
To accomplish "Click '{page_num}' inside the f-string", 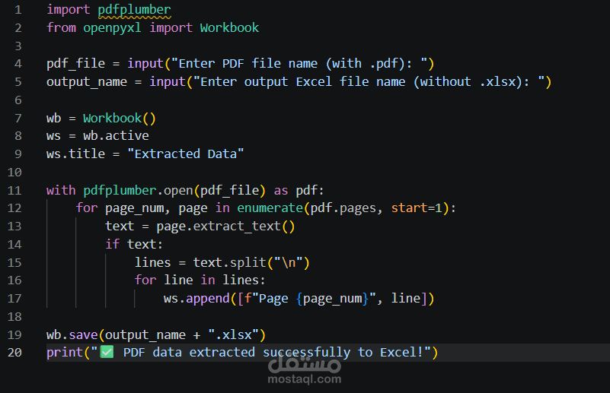I will click(332, 299).
